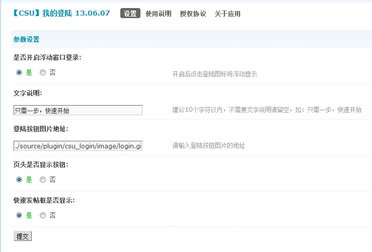Click the 【CSU】我的登陆 13.06.07 title

(61, 13)
